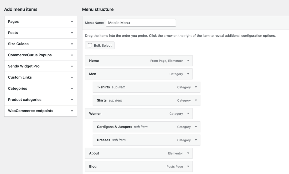Expand Cardigans & Jumpers item settings
This screenshot has height=174, width=289.
point(196,127)
